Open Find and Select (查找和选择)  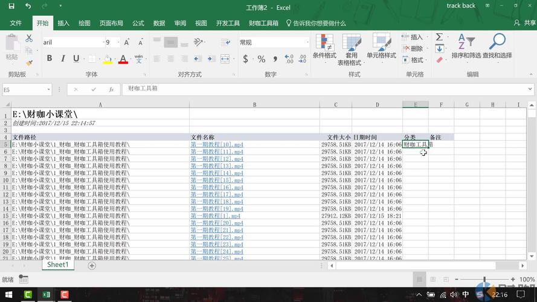497,47
